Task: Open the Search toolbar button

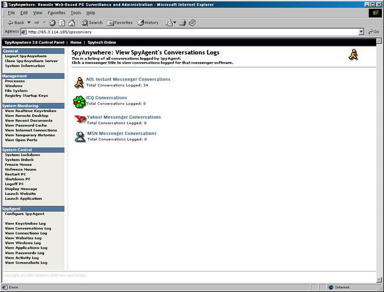Action: click(x=92, y=23)
